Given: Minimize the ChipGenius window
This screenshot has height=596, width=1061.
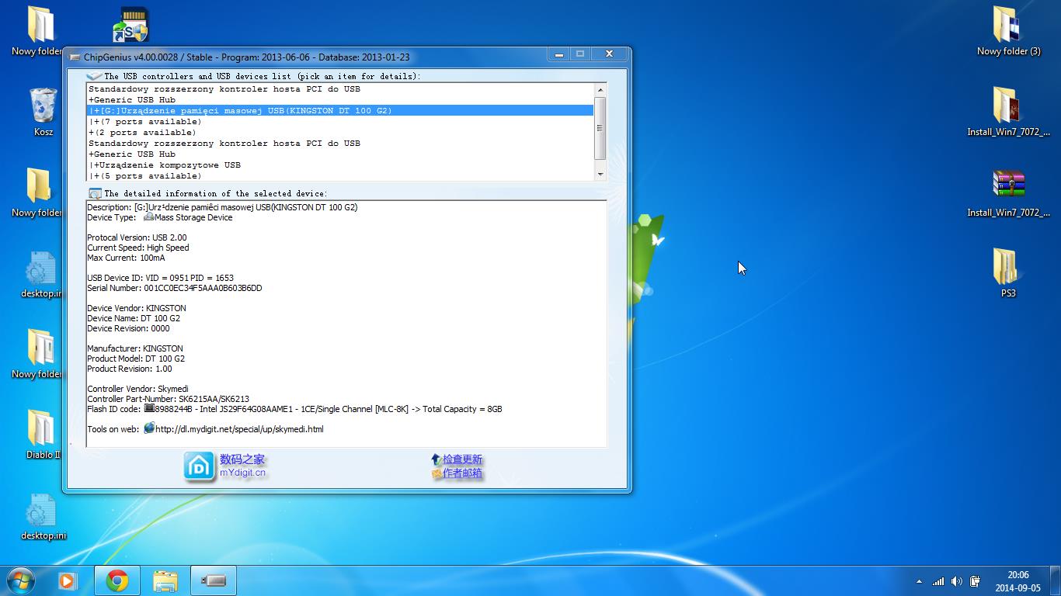Looking at the screenshot, I should [x=558, y=54].
